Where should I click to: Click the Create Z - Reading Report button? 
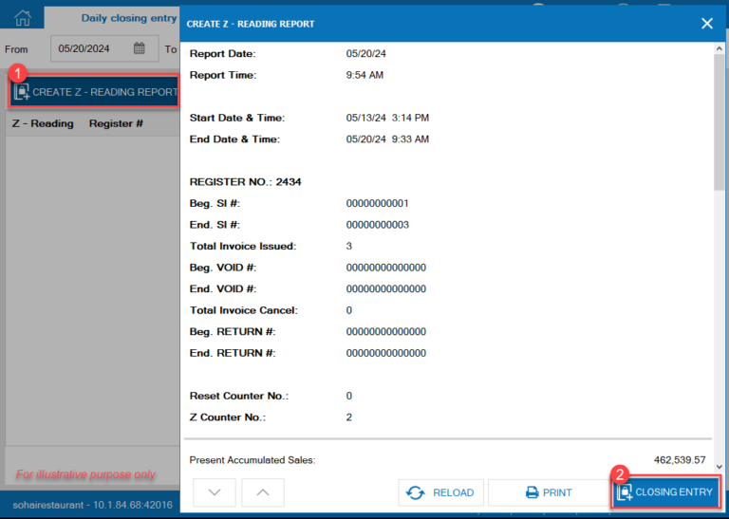[x=95, y=92]
